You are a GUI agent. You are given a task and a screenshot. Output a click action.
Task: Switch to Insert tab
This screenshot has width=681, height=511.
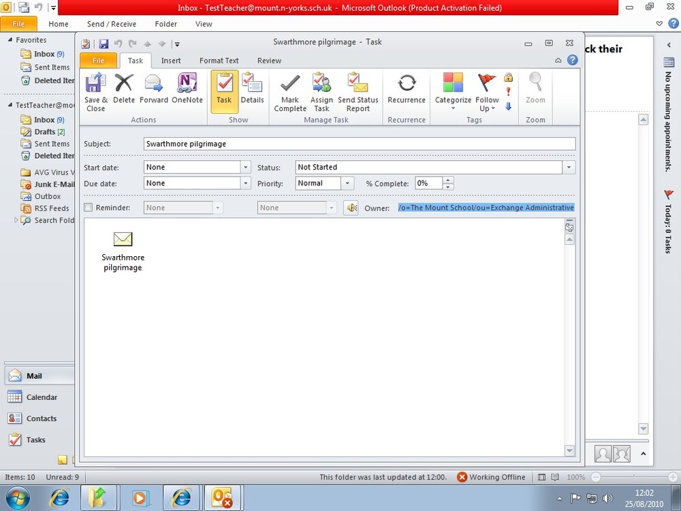(x=171, y=61)
